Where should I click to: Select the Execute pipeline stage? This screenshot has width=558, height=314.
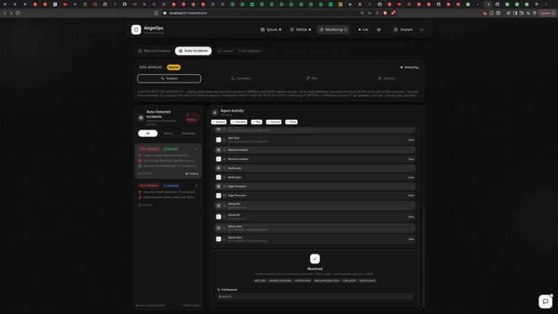386,78
